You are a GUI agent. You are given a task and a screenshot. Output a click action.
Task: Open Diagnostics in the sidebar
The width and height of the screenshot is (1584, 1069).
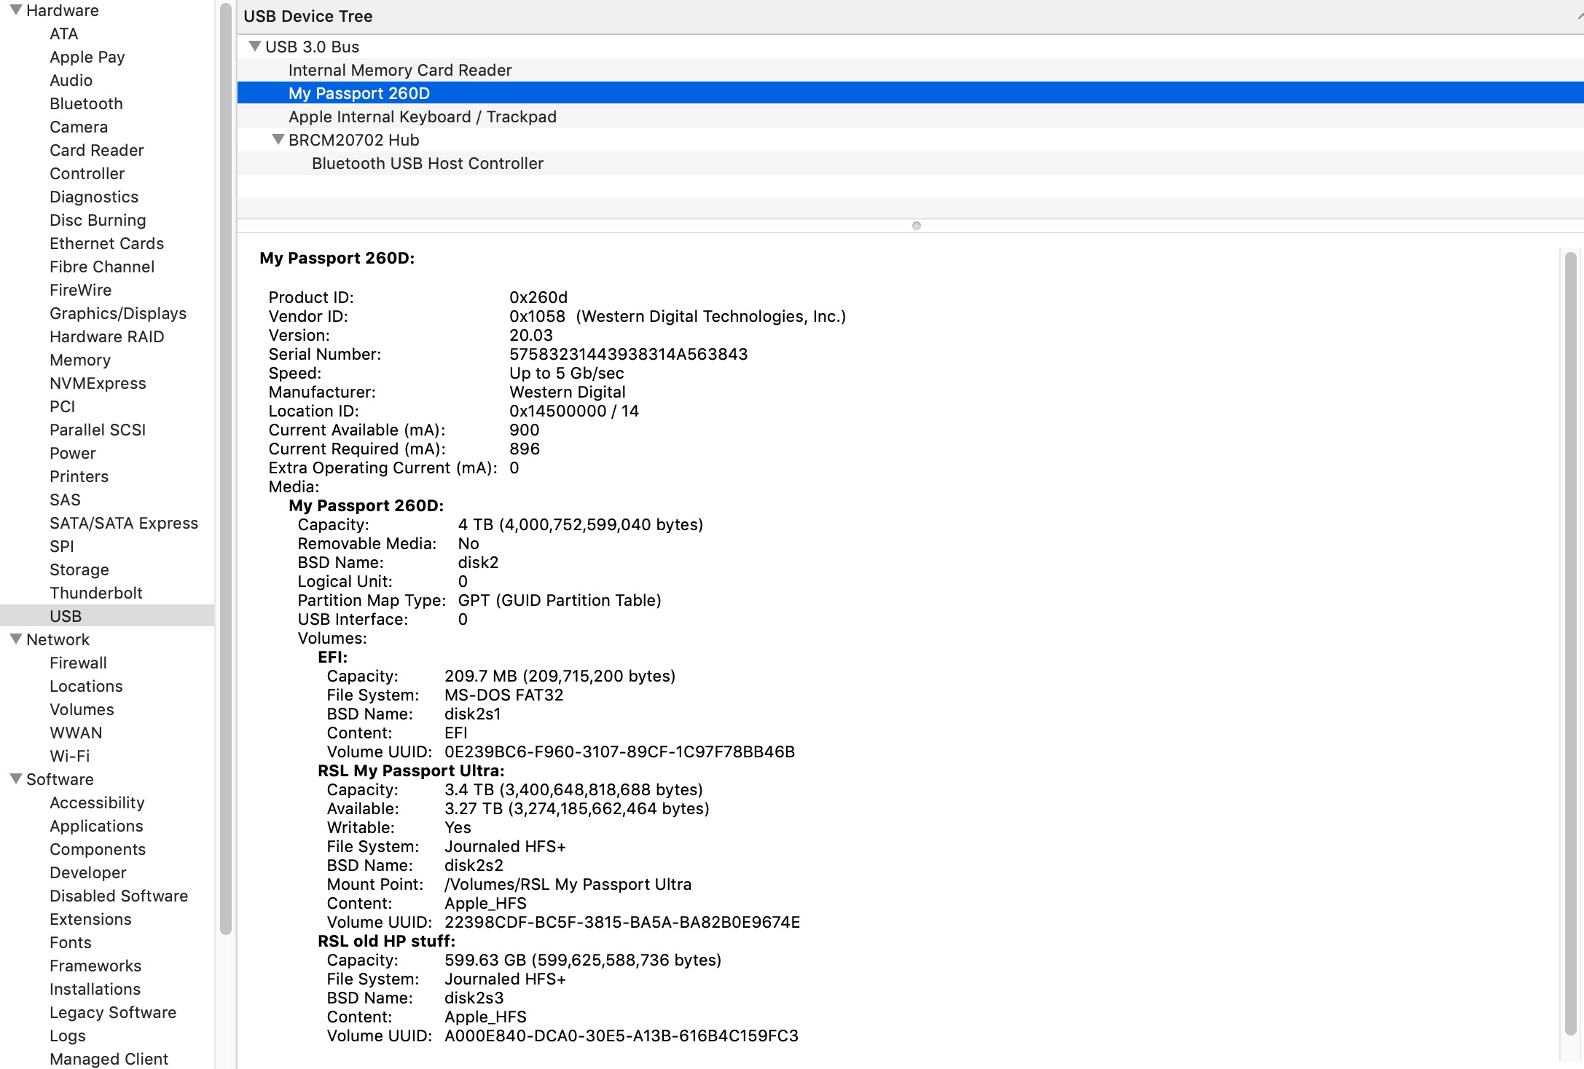(x=94, y=197)
